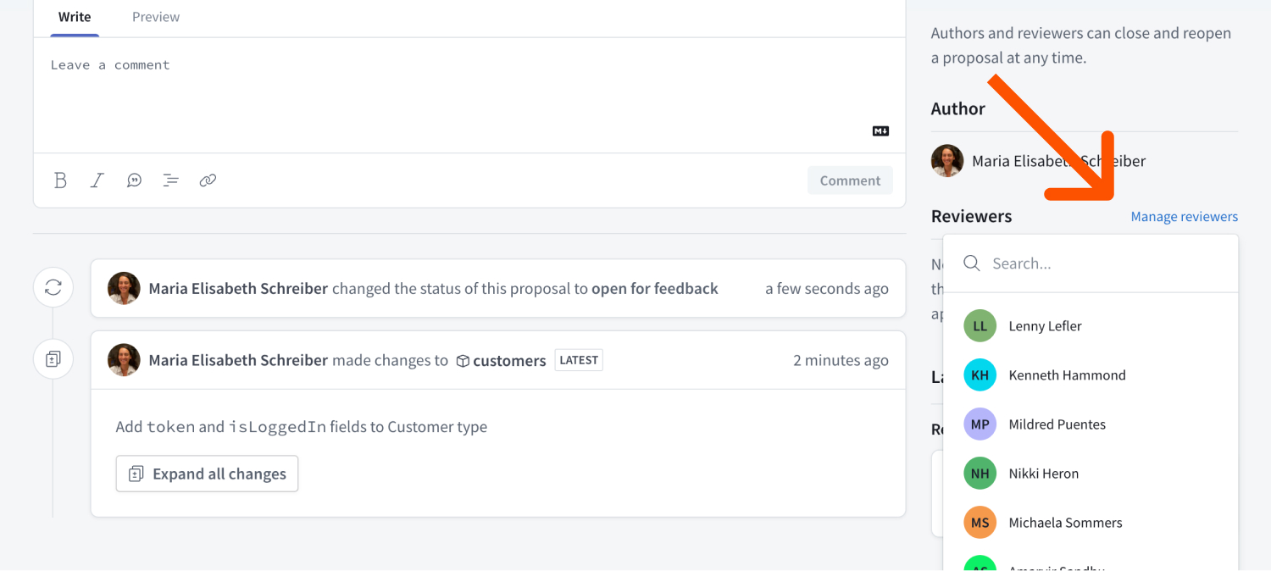Viewport: 1271px width, 571px height.
Task: Refresh the proposal activity timeline icon
Action: (53, 287)
